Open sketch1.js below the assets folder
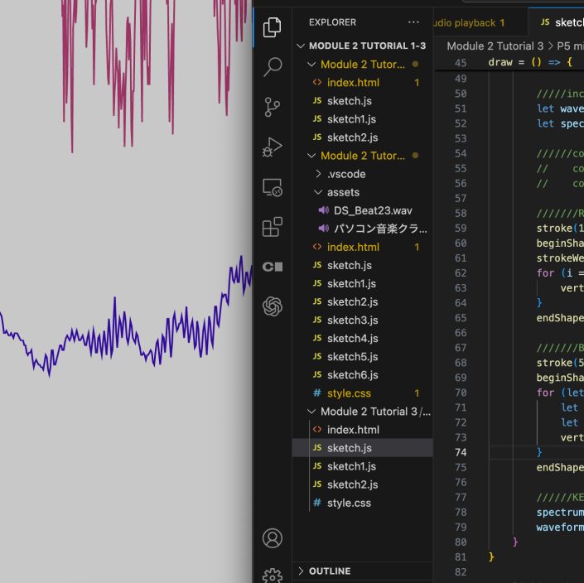 click(362, 284)
